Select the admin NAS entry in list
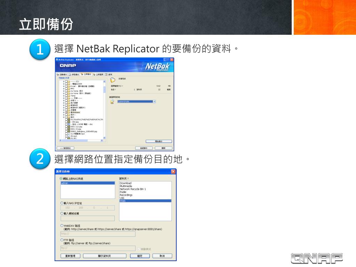The height and width of the screenshot is (267, 356). (88, 183)
